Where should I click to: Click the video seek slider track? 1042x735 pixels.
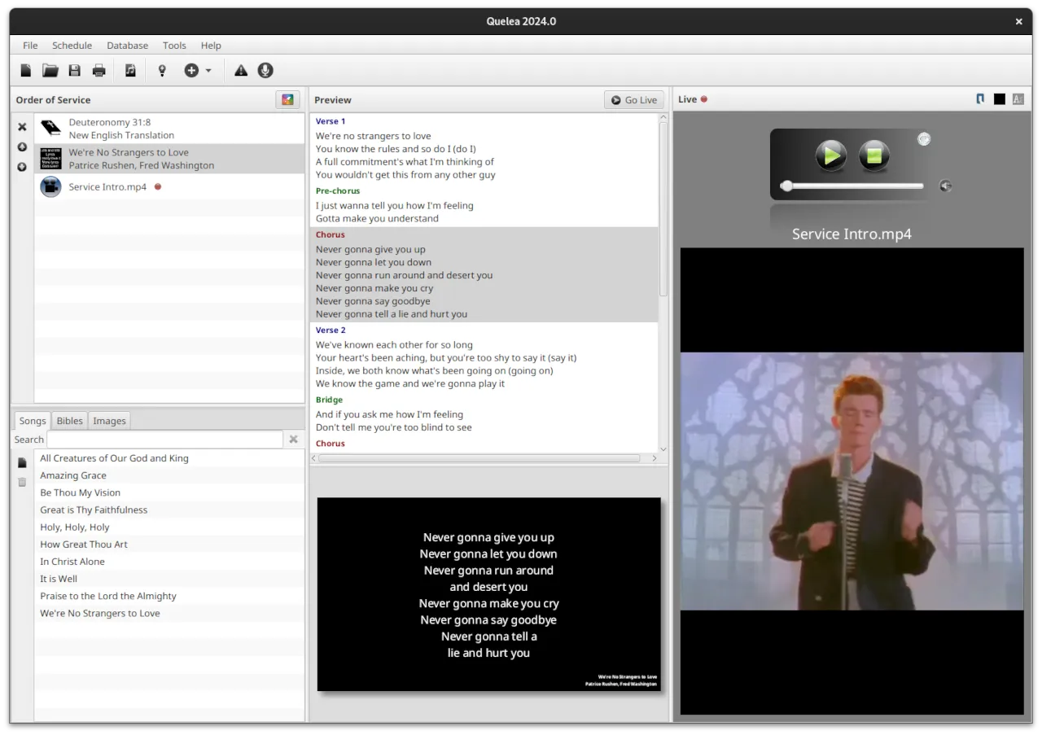click(x=852, y=186)
